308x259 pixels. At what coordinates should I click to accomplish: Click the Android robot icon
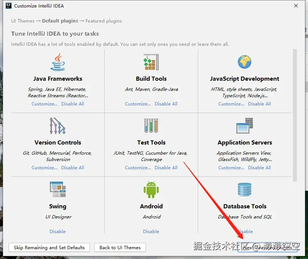[x=151, y=190]
